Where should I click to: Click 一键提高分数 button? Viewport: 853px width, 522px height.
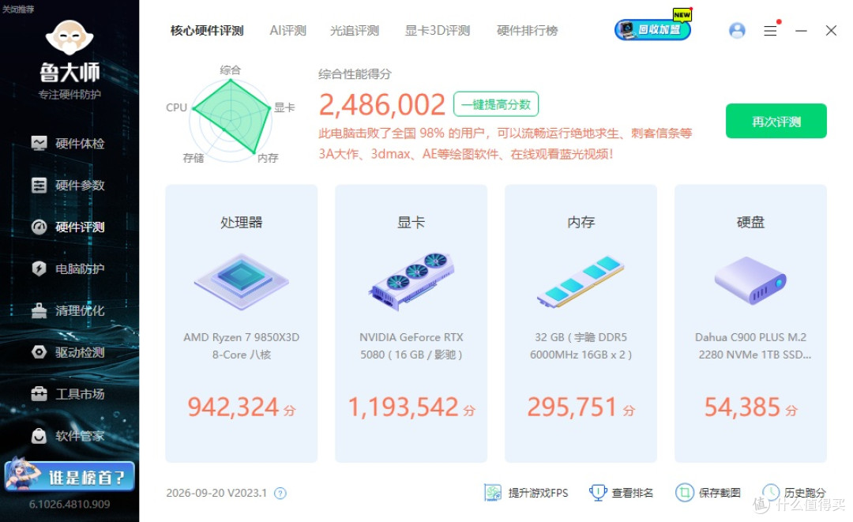(x=496, y=104)
